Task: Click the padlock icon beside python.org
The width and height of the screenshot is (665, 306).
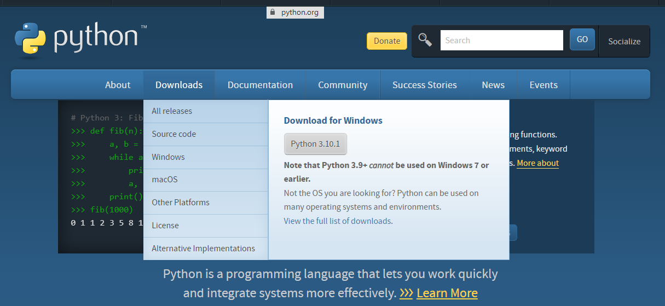Action: (273, 12)
